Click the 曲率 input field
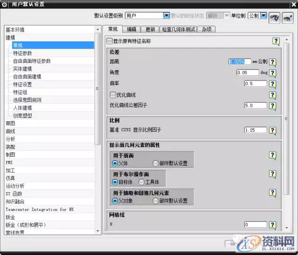The height and width of the screenshot is (255, 298). [256, 84]
